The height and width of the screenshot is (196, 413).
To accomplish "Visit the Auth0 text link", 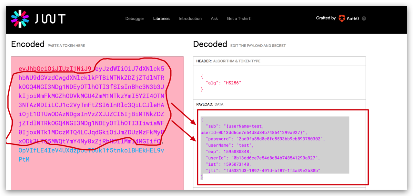I will pos(353,19).
